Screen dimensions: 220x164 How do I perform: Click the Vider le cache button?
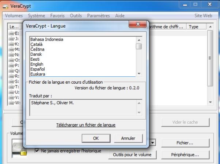click(185, 122)
